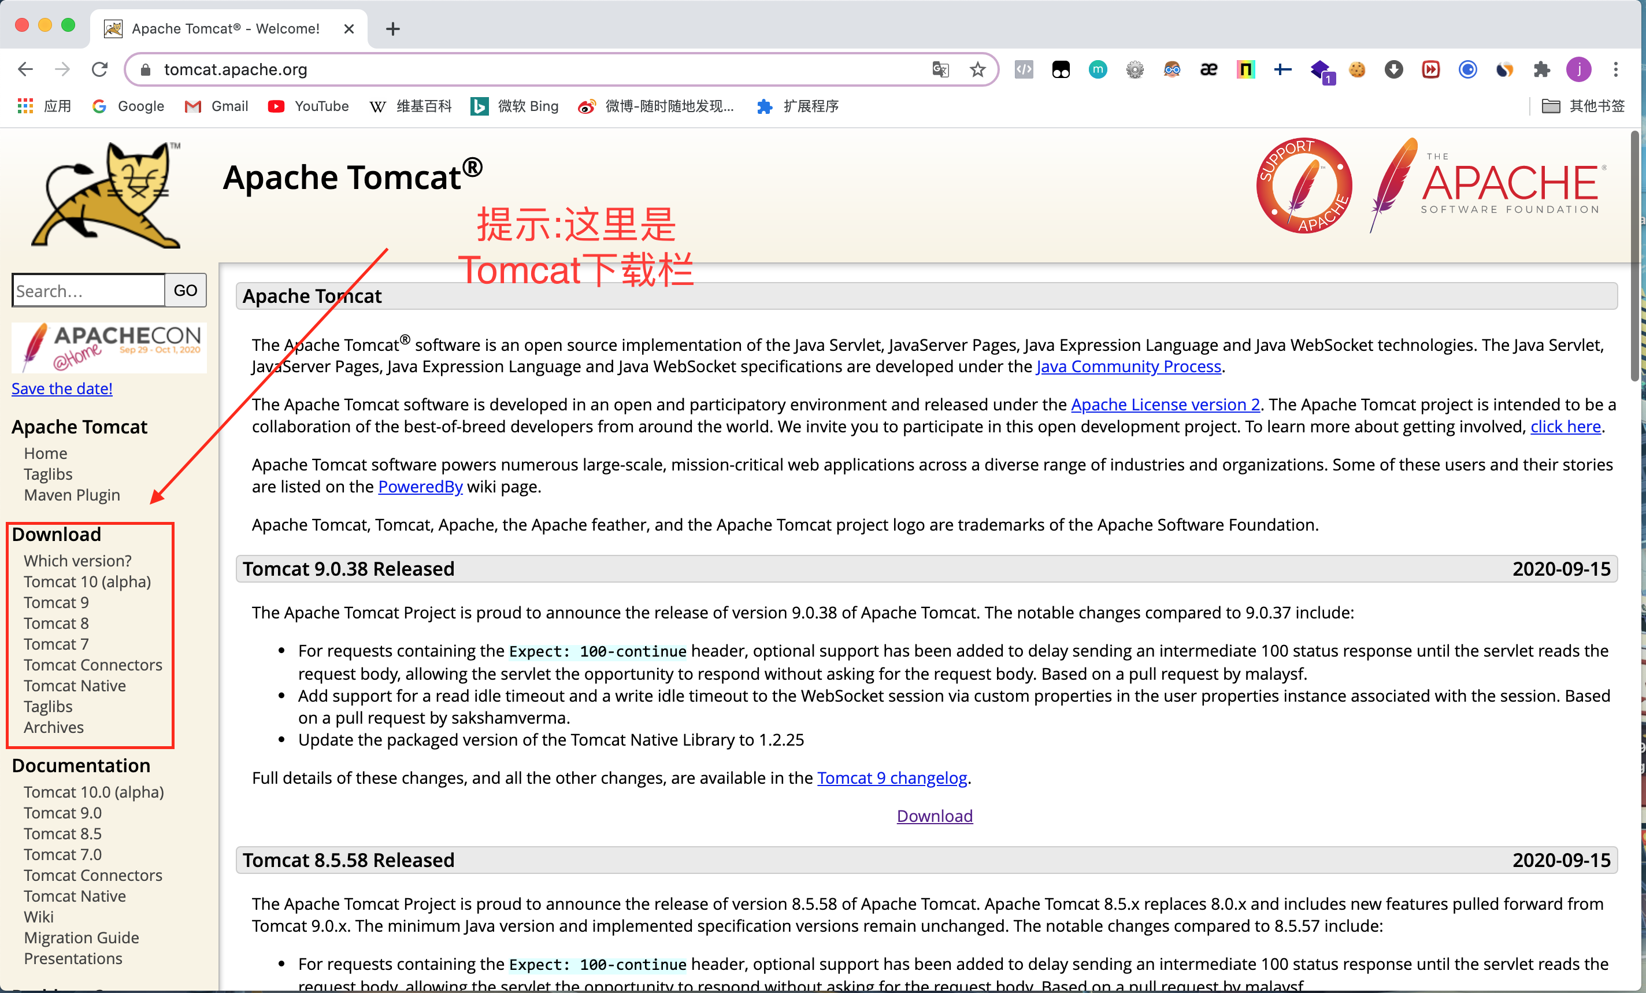Click the Archives entry in Download section
Viewport: 1646px width, 993px height.
tap(53, 727)
